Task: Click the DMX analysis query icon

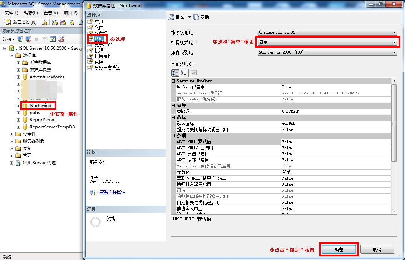Action: pyautogui.click(x=63, y=22)
